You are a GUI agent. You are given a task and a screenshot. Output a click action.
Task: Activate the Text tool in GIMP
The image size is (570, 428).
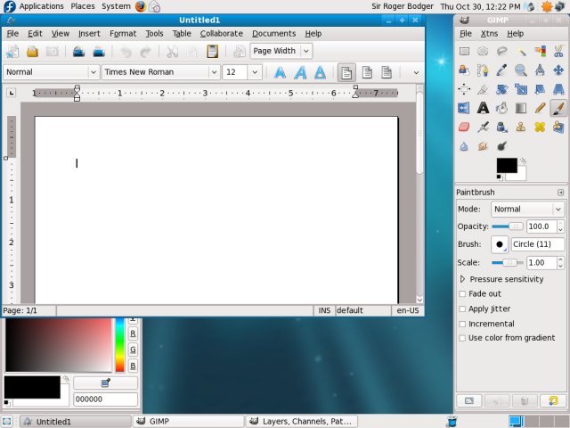pyautogui.click(x=483, y=108)
